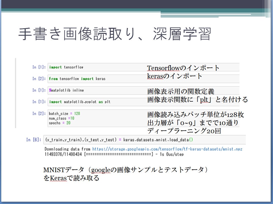Click the '画像読み込みバッチ単位が128枚' text
The image size is (273, 204).
pyautogui.click(x=195, y=115)
